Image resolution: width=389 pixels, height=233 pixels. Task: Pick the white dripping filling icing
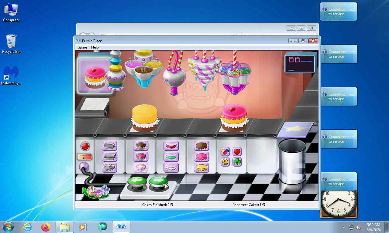(171, 167)
